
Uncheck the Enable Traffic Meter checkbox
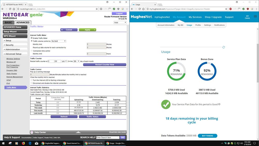point(32,38)
